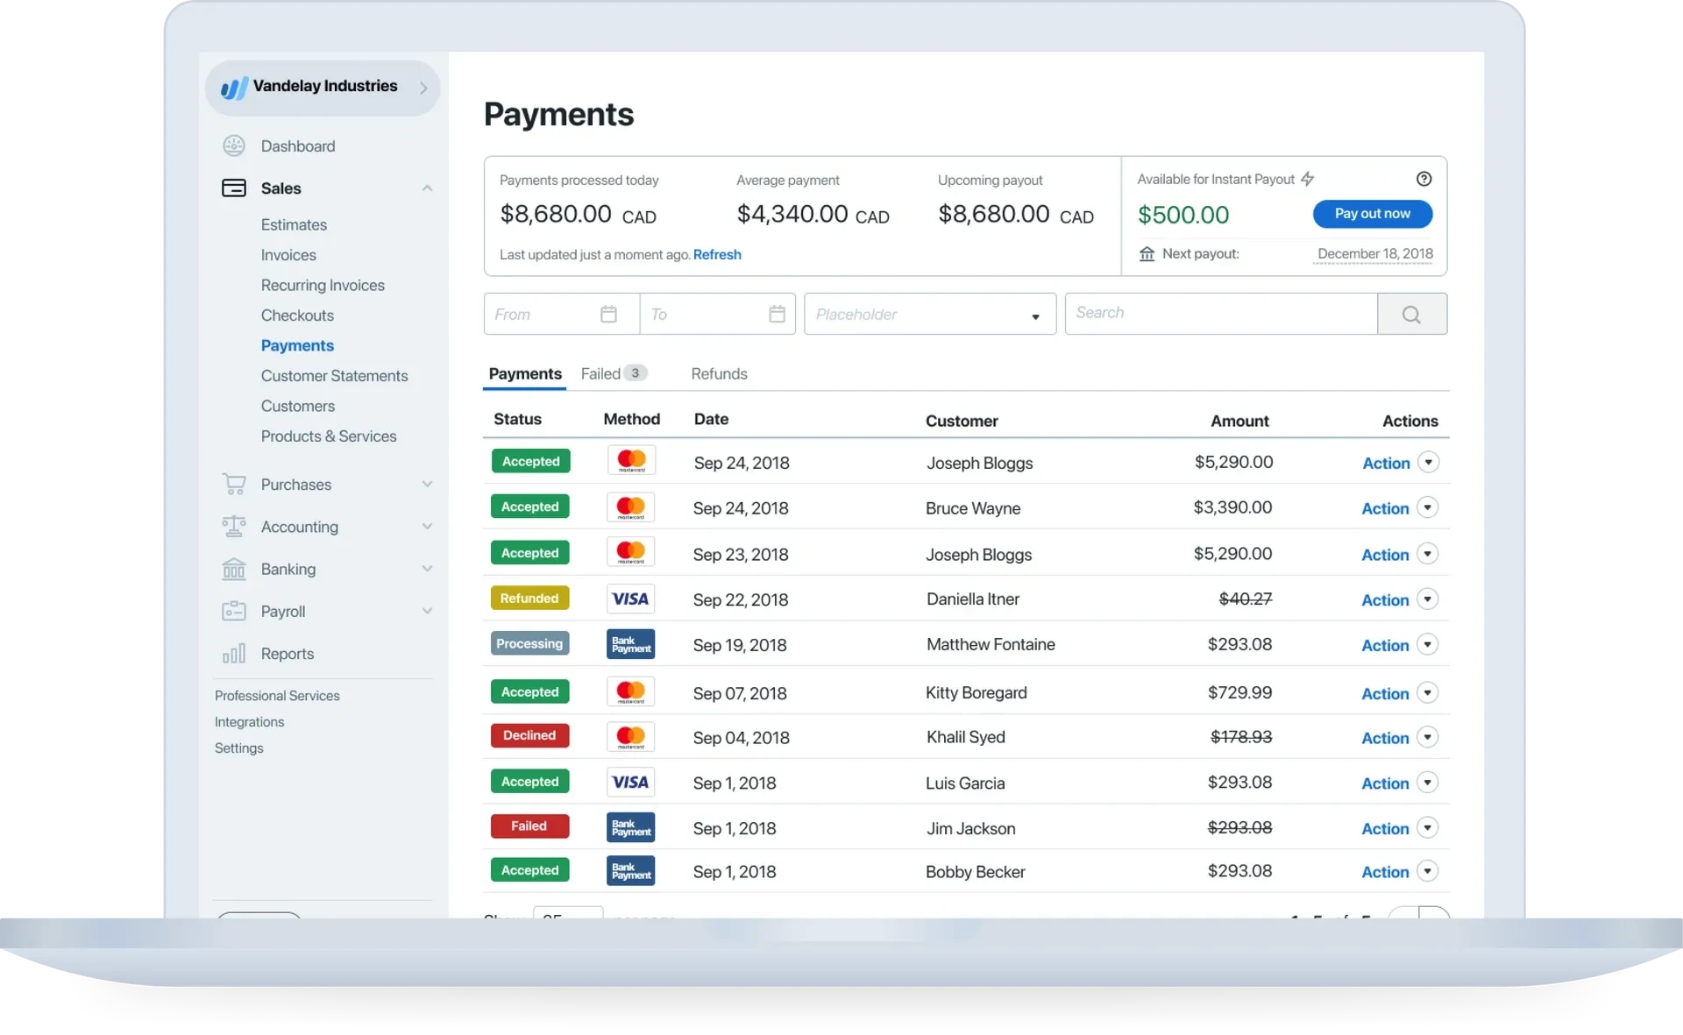Expand the Action menu for Joseph Bloggs
The height and width of the screenshot is (1035, 1683).
click(x=1428, y=462)
